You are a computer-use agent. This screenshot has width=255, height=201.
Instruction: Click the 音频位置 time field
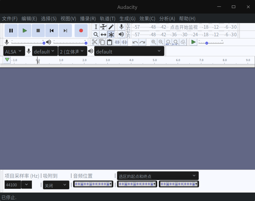(x=93, y=184)
